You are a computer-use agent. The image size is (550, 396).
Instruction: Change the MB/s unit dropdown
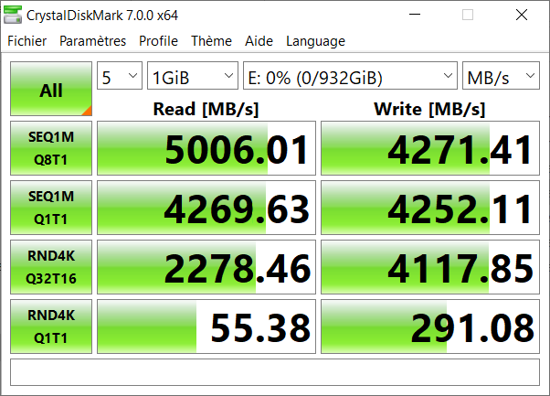[501, 76]
